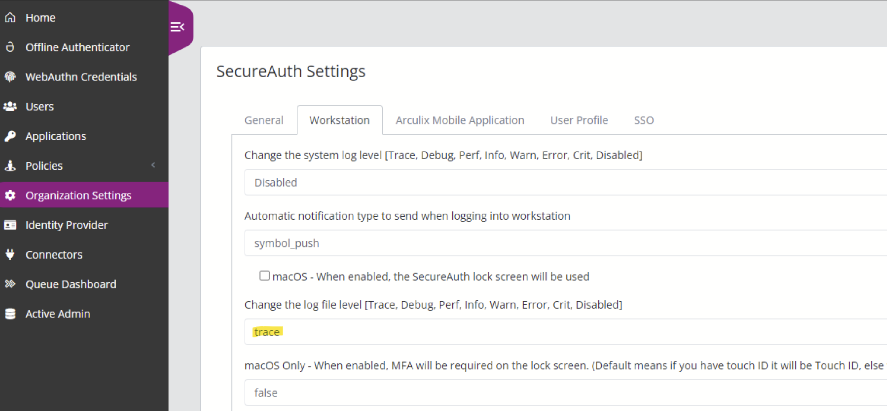Click the Active Admin database icon
Image resolution: width=887 pixels, height=411 pixels.
click(x=10, y=314)
